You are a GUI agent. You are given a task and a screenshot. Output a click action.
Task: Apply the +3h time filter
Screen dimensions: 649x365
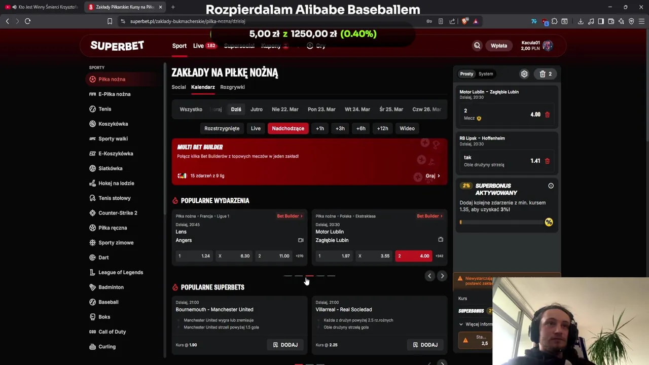point(340,128)
